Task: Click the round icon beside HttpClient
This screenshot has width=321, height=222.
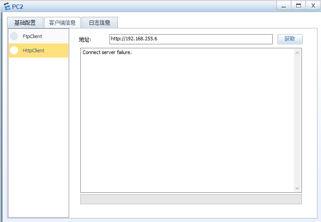Action: 14,51
